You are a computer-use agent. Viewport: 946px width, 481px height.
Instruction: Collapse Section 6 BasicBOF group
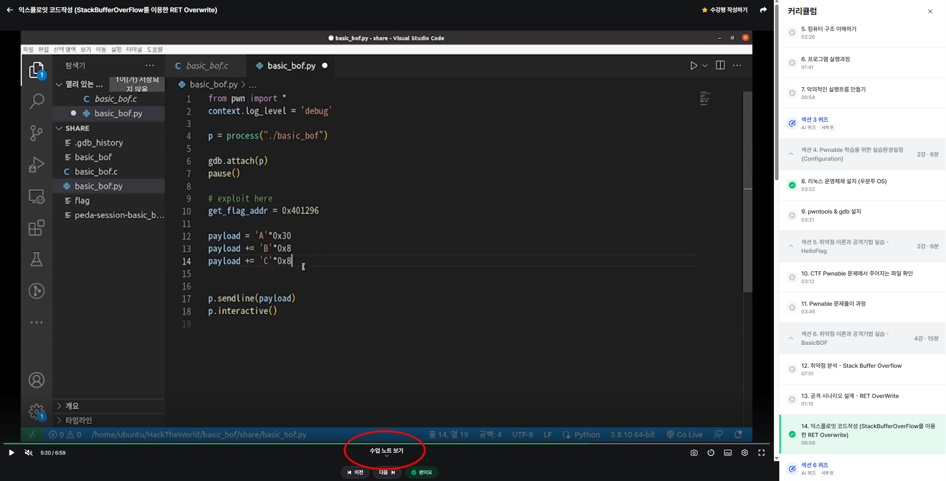[791, 338]
